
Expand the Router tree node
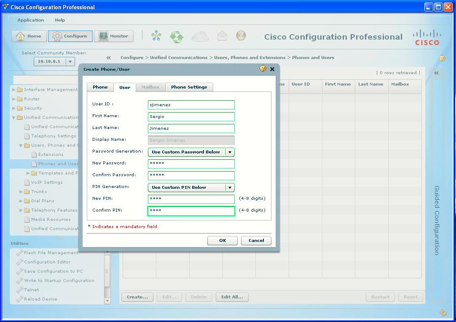tap(13, 99)
